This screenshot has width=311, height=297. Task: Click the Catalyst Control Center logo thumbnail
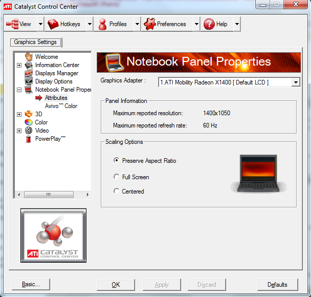coord(53,236)
